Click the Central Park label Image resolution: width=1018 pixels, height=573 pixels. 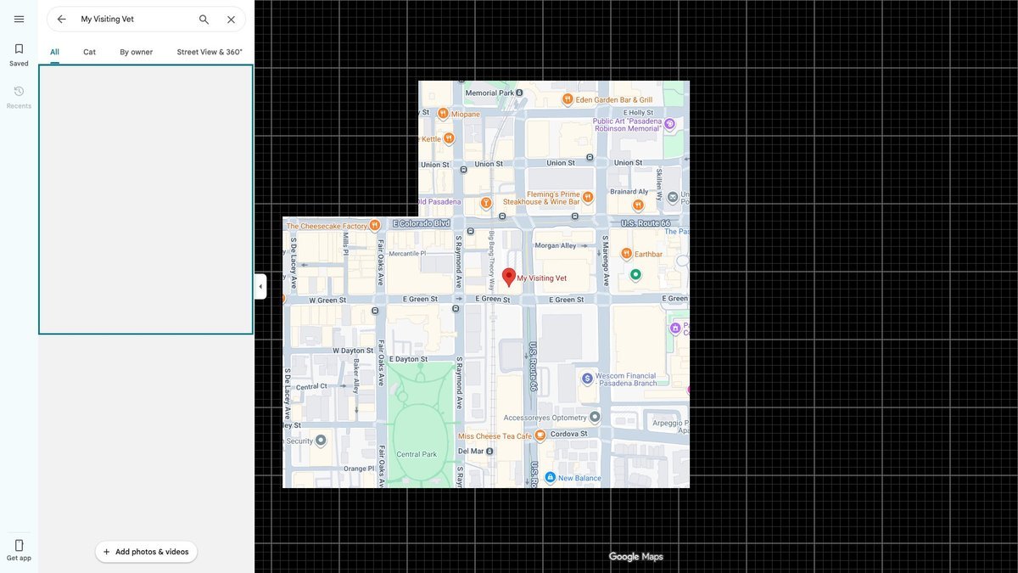click(x=417, y=454)
